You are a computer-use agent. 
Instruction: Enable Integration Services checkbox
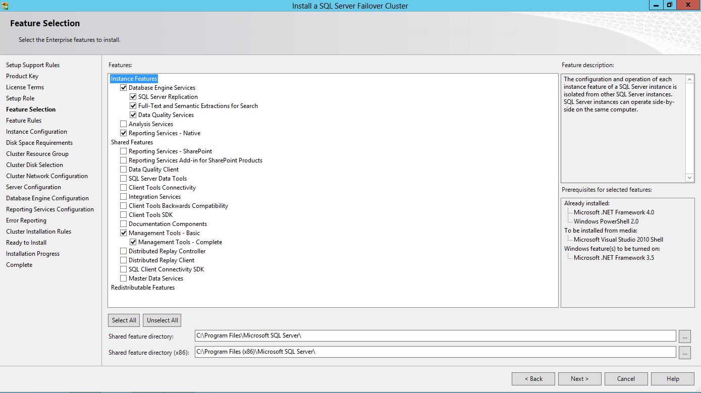[124, 197]
